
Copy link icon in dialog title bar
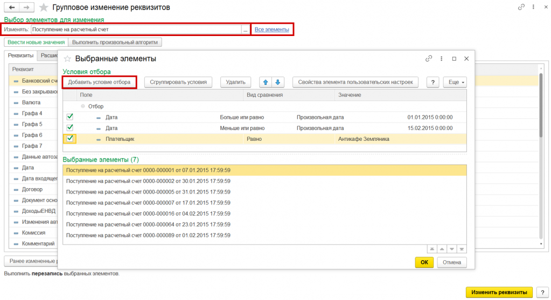pyautogui.click(x=429, y=59)
